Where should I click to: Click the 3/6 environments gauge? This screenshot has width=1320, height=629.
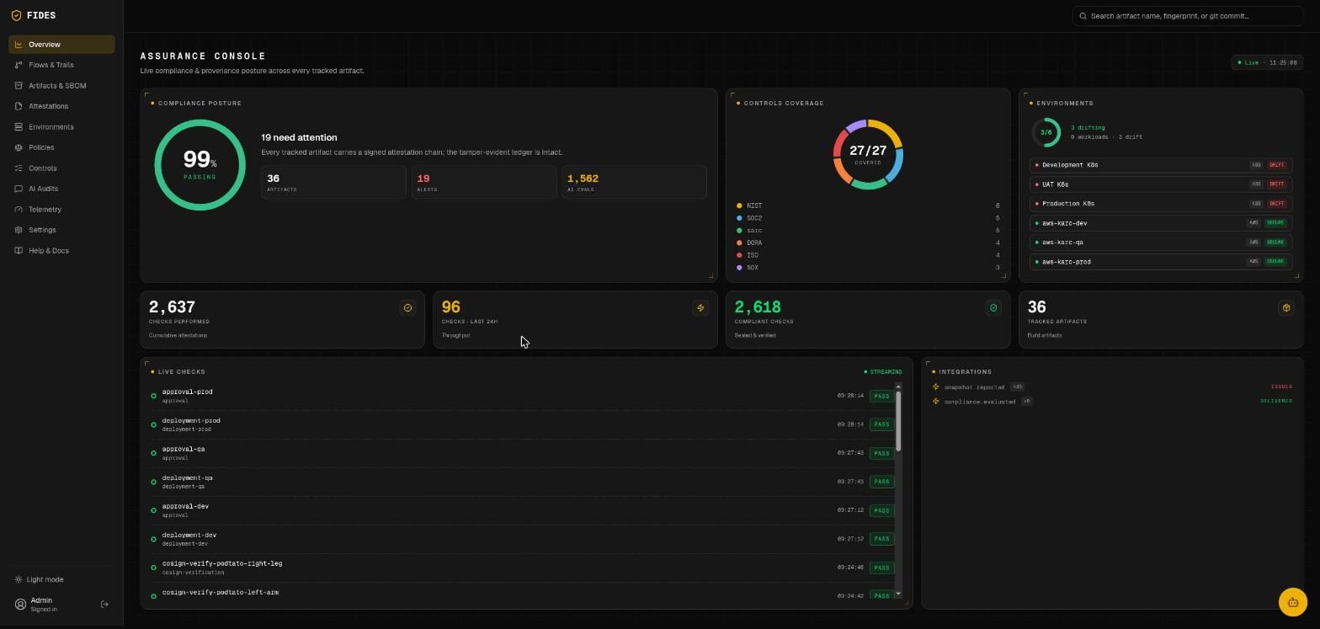1046,132
